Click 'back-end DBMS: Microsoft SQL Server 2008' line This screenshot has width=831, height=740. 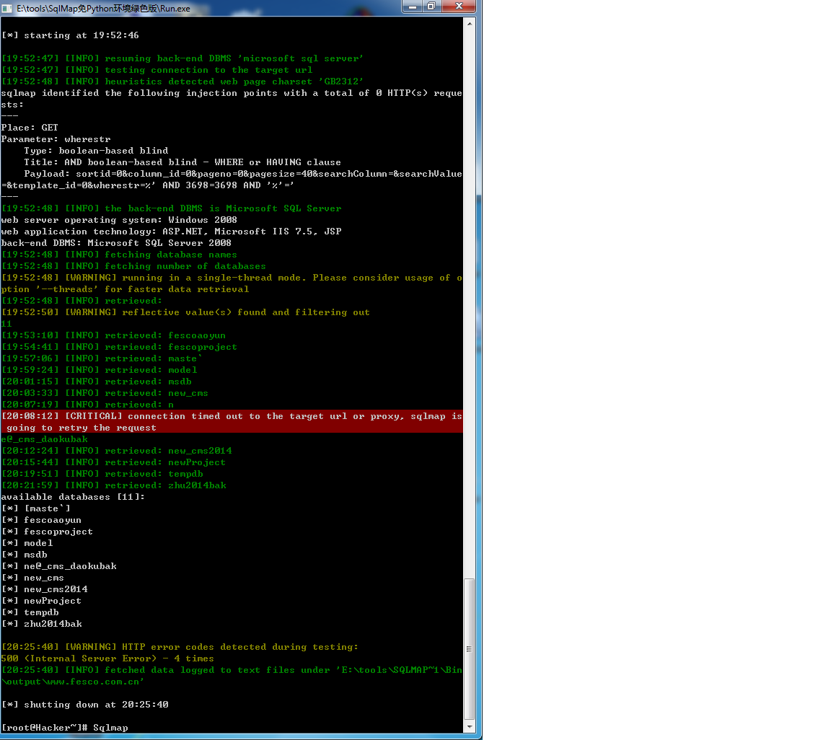116,243
